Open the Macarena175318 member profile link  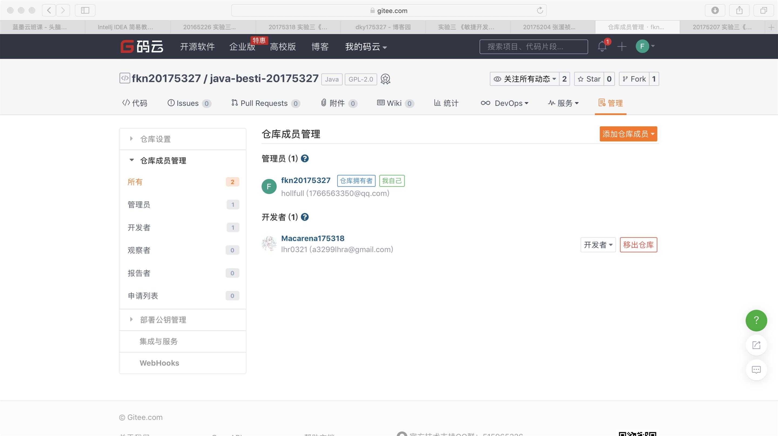click(x=313, y=238)
